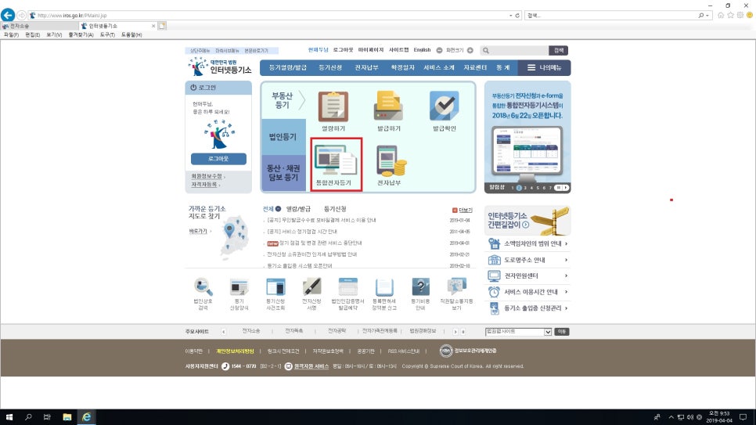This screenshot has height=425, width=756.
Task: Click the 등기 신청양식 icon
Action: (239, 286)
